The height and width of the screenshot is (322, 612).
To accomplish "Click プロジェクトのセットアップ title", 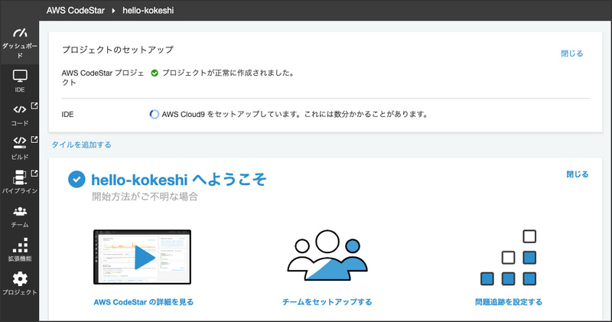I will [x=118, y=50].
